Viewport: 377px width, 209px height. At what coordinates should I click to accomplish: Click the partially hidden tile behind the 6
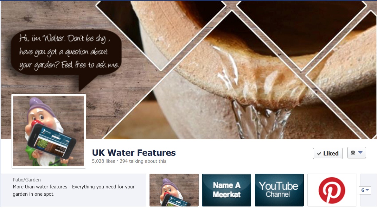coord(368,190)
